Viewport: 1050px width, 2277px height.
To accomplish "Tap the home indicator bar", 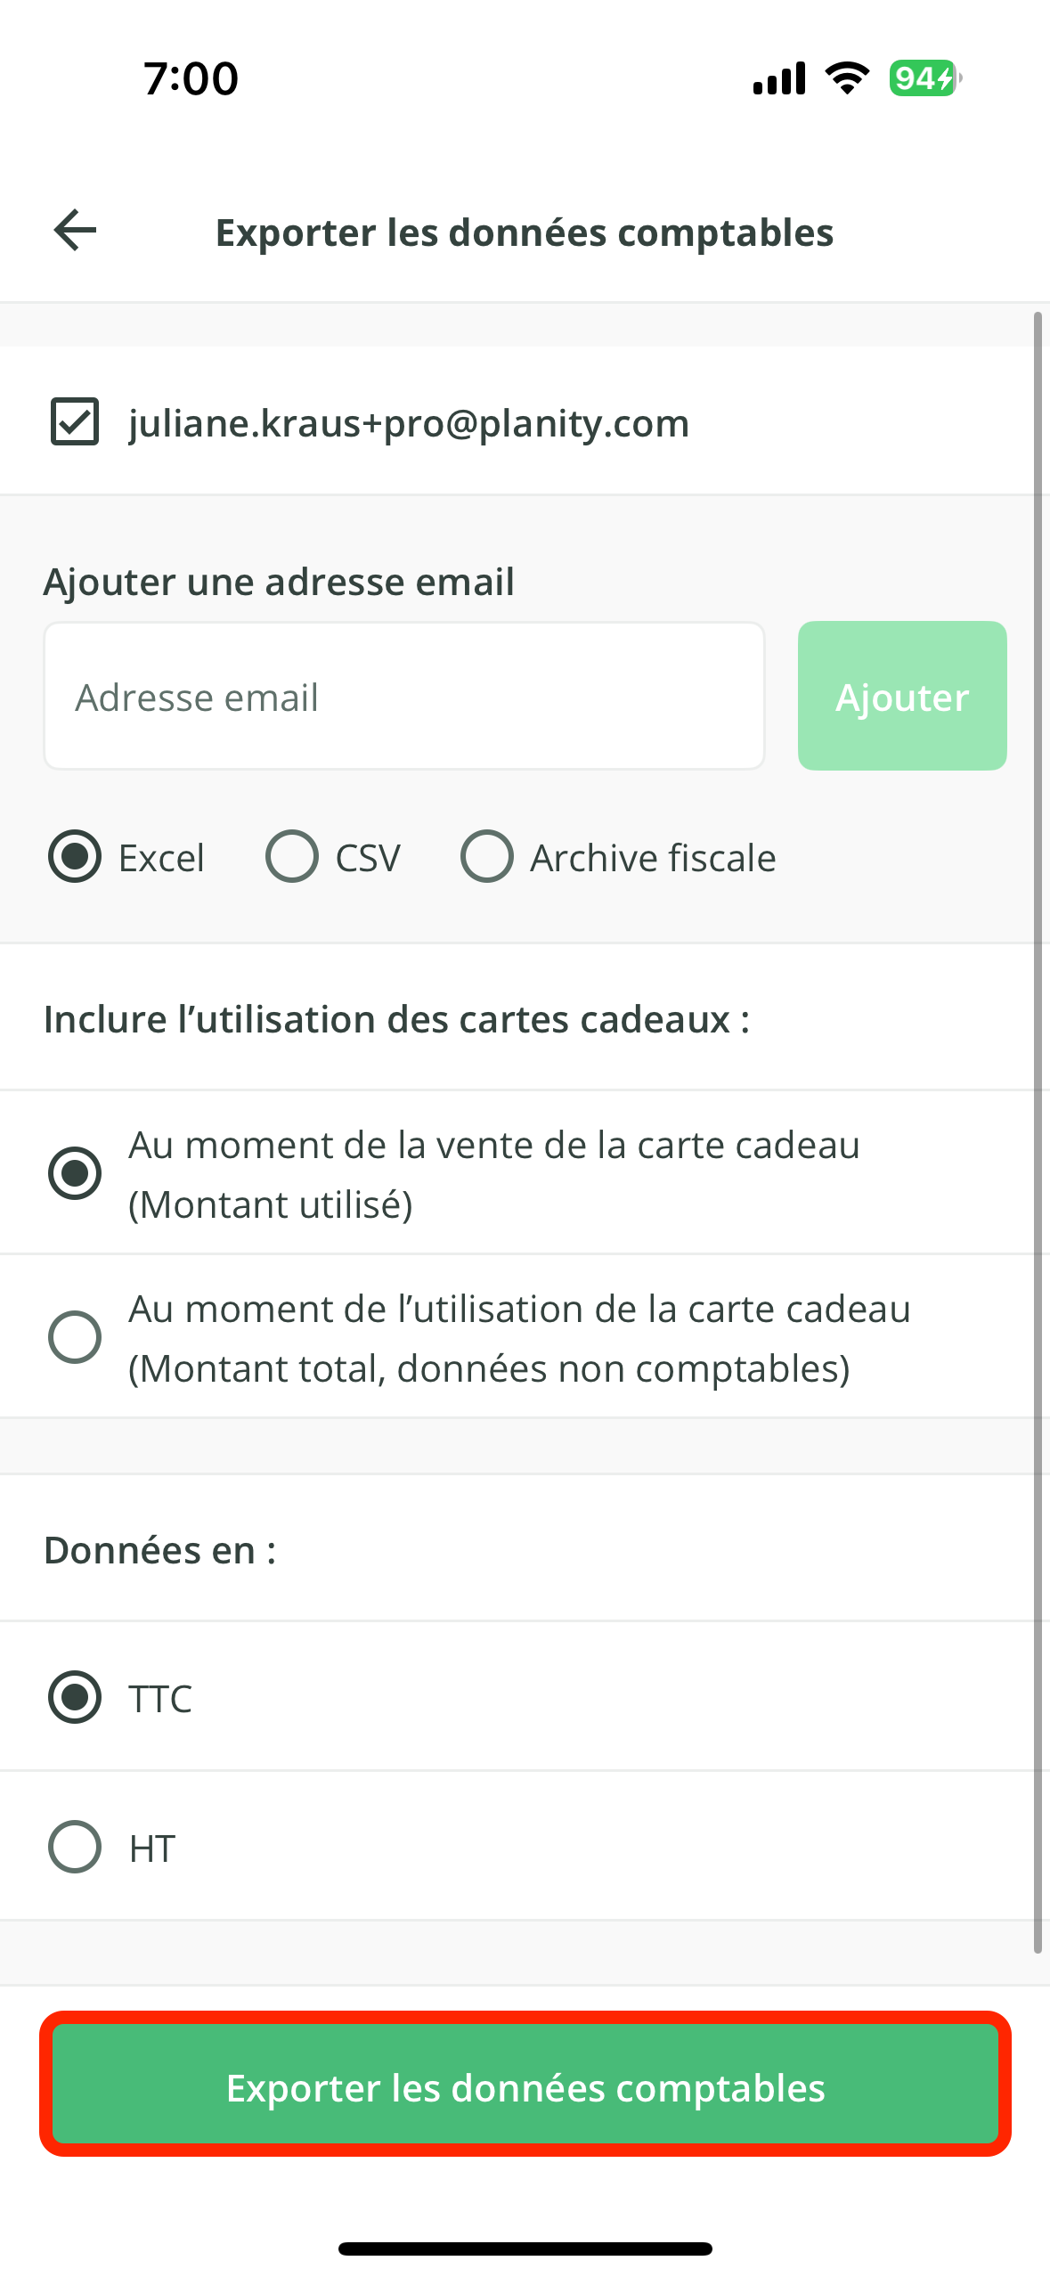I will pyautogui.click(x=525, y=2248).
